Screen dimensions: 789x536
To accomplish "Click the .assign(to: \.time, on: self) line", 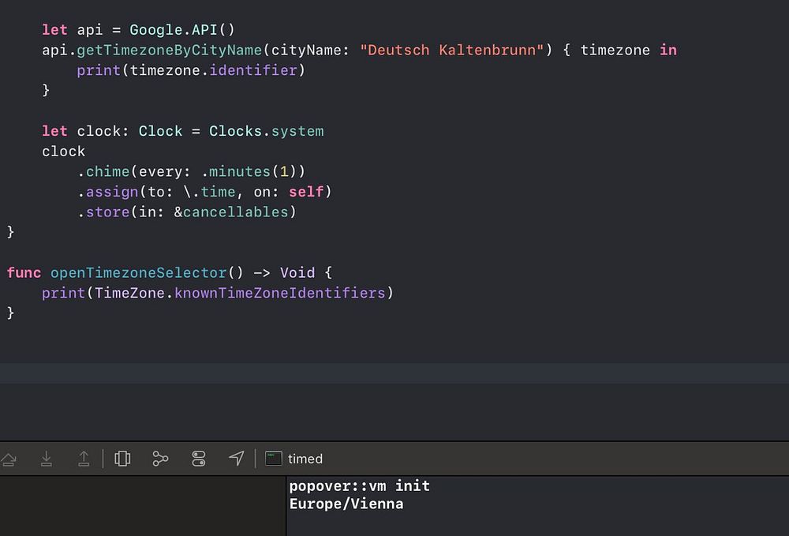I will click(204, 192).
